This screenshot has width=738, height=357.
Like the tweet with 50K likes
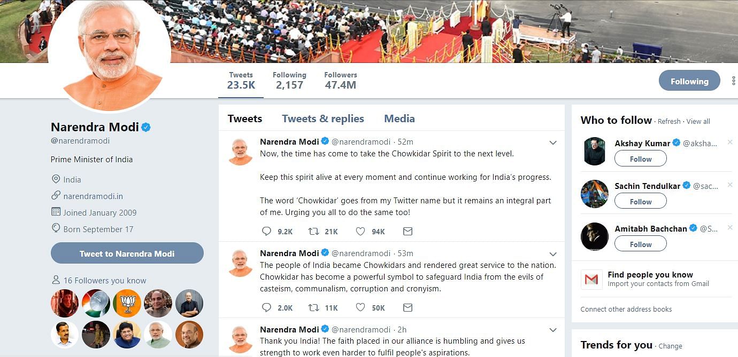pyautogui.click(x=360, y=308)
